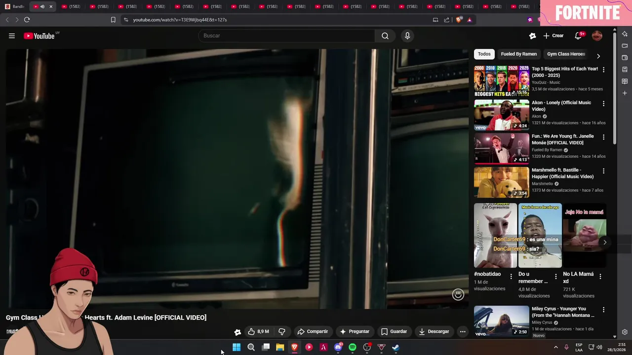Open options for We Are Young video
The width and height of the screenshot is (632, 355).
pos(603,137)
